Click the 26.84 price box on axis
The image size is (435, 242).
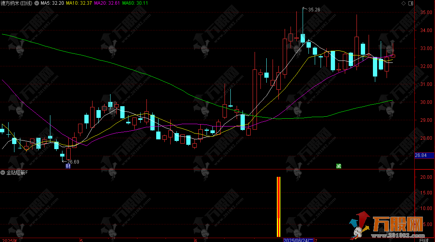(424, 155)
